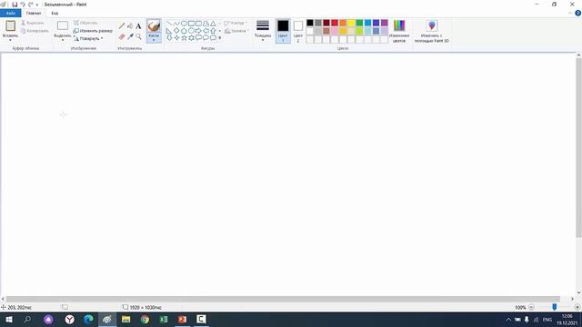Open the Customize Quick Access Toolbar arrow
This screenshot has width=582, height=327.
click(x=37, y=5)
